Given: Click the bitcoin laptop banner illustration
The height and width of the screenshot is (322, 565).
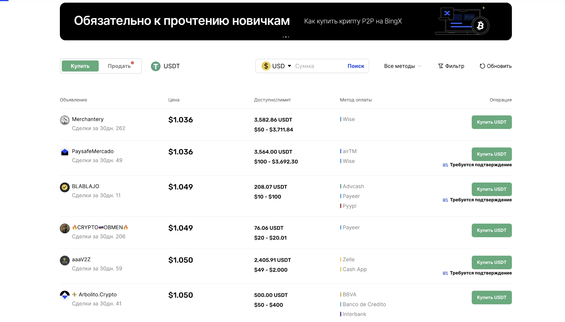Looking at the screenshot, I should click(x=462, y=21).
